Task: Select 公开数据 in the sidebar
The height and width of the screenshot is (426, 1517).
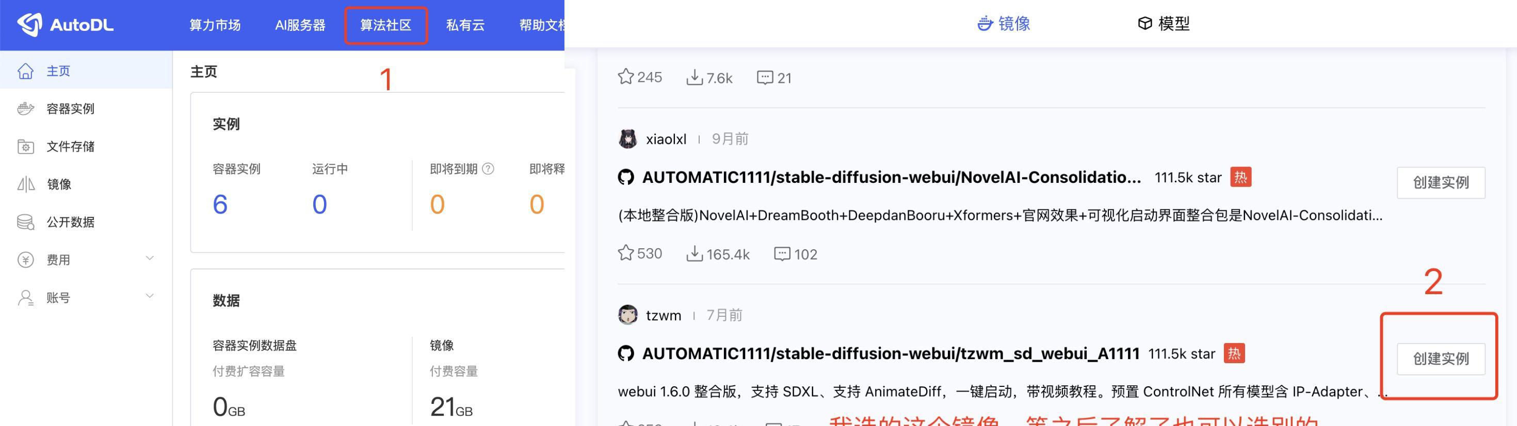Action: 70,222
